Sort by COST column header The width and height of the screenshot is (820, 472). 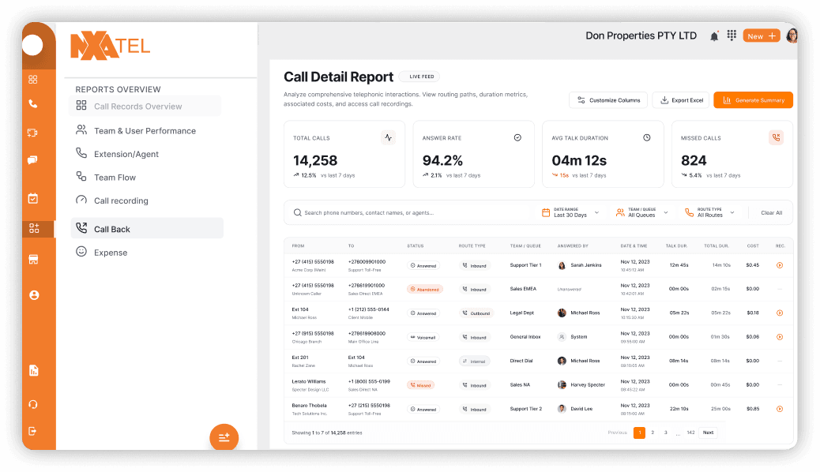pyautogui.click(x=753, y=245)
